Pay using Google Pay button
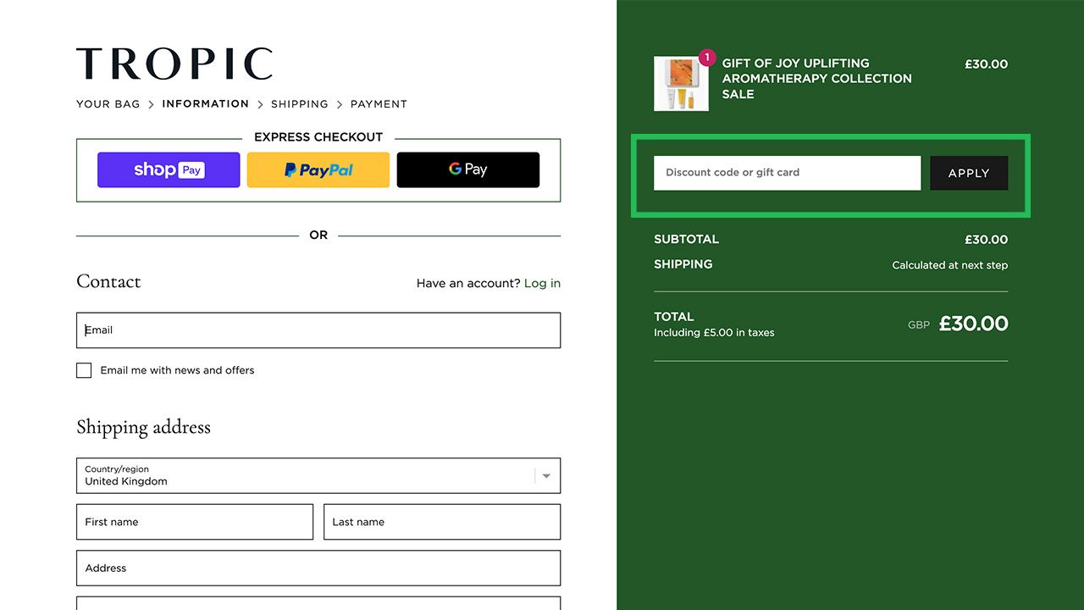Image resolution: width=1084 pixels, height=610 pixels. (468, 169)
